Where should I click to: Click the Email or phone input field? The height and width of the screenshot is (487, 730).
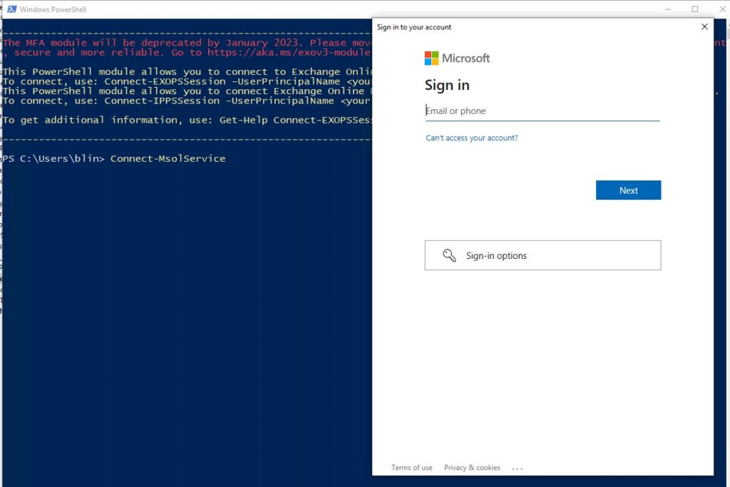click(543, 111)
